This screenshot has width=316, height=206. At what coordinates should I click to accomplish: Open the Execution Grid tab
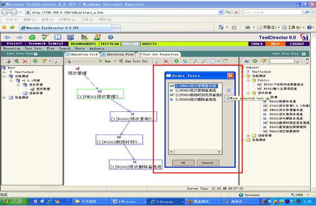81,54
